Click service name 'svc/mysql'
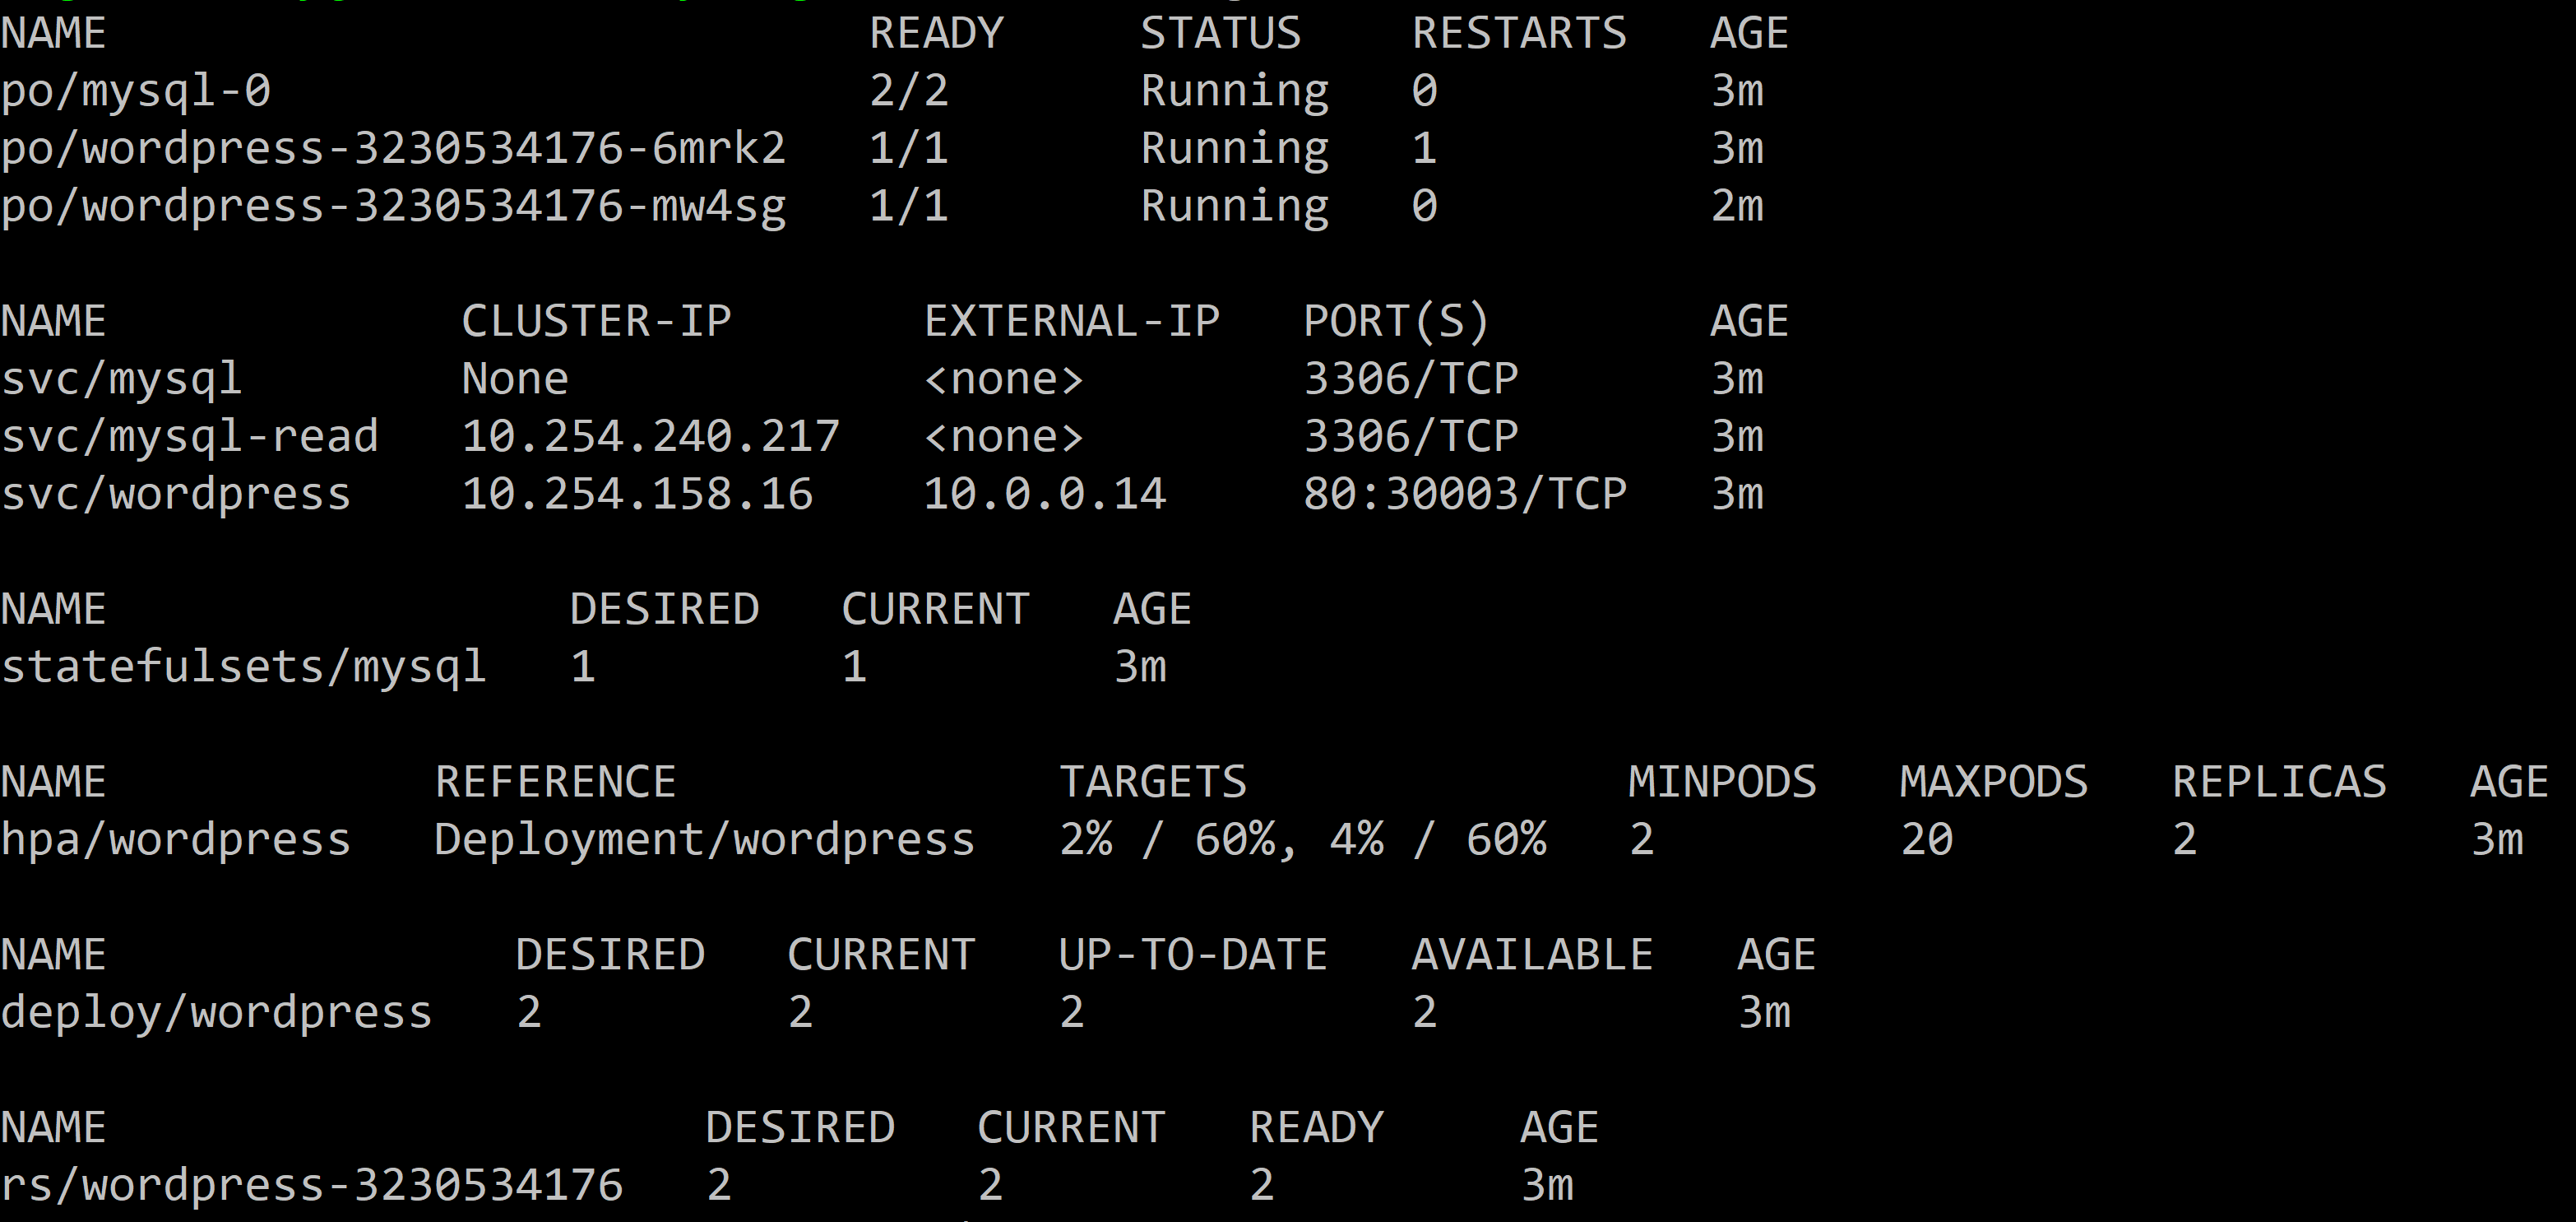The width and height of the screenshot is (2576, 1222). (121, 381)
